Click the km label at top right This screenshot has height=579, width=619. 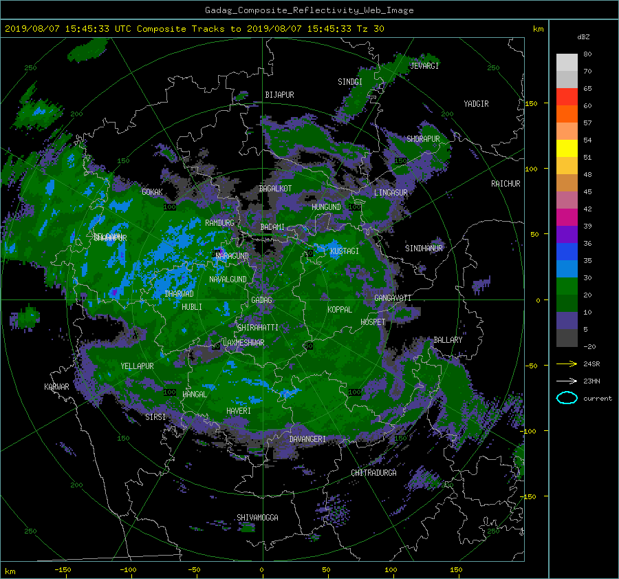tap(538, 29)
